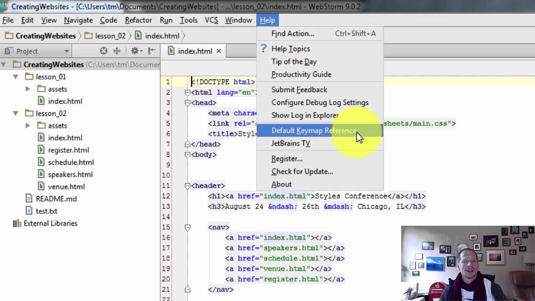Expand the lesson_01 assets folder

coord(28,89)
